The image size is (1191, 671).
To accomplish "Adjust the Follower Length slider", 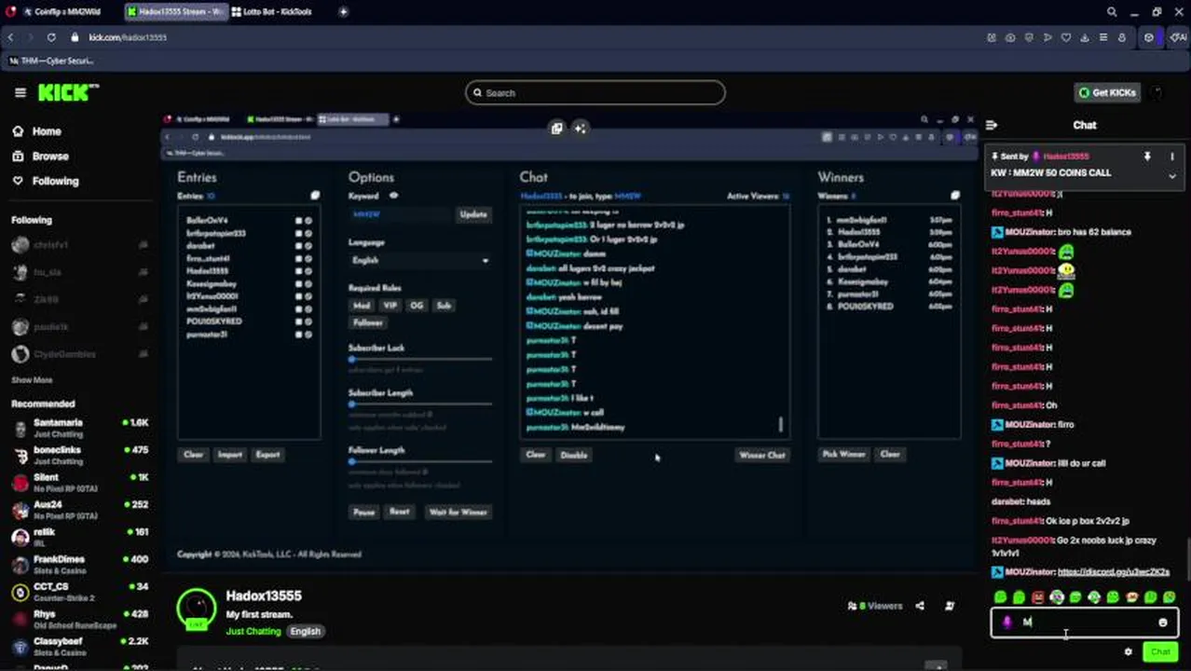I will pyautogui.click(x=420, y=460).
